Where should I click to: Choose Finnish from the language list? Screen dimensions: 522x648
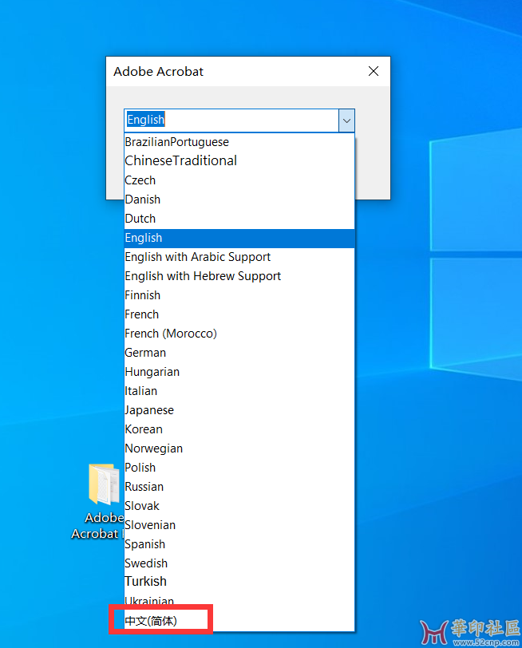click(x=239, y=295)
